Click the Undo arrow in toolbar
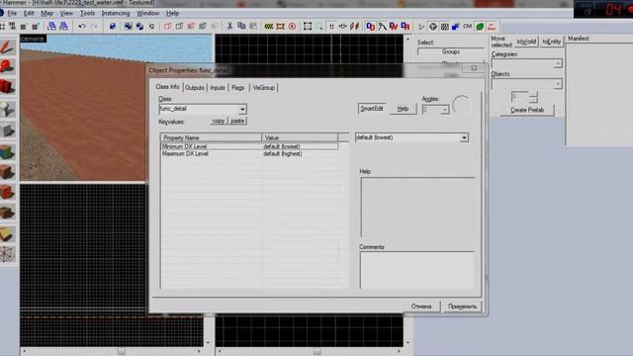Image resolution: width=633 pixels, height=356 pixels. click(x=82, y=27)
